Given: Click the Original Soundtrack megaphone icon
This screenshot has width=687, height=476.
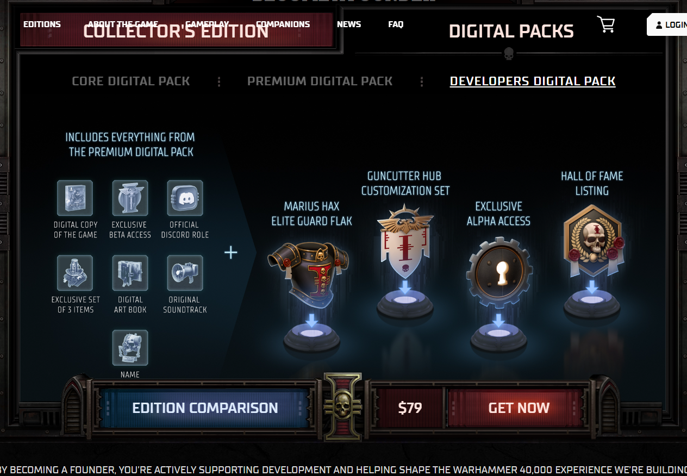Looking at the screenshot, I should [x=185, y=273].
